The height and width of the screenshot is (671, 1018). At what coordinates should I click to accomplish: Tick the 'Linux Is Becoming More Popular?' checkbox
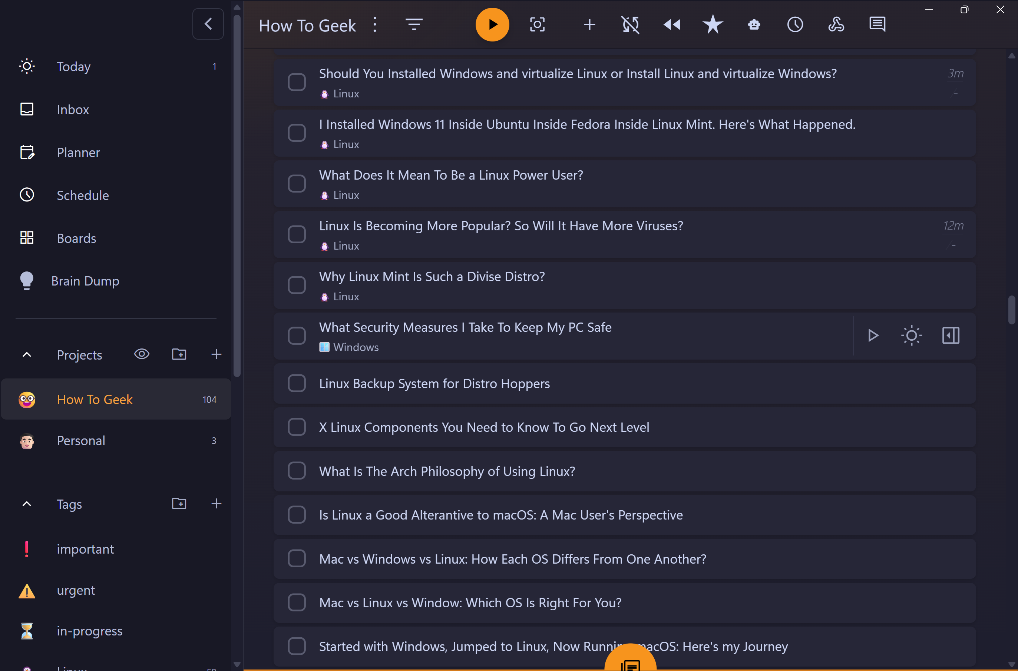pos(297,234)
